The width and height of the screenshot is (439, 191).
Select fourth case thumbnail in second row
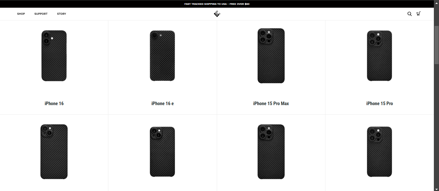[x=380, y=152]
